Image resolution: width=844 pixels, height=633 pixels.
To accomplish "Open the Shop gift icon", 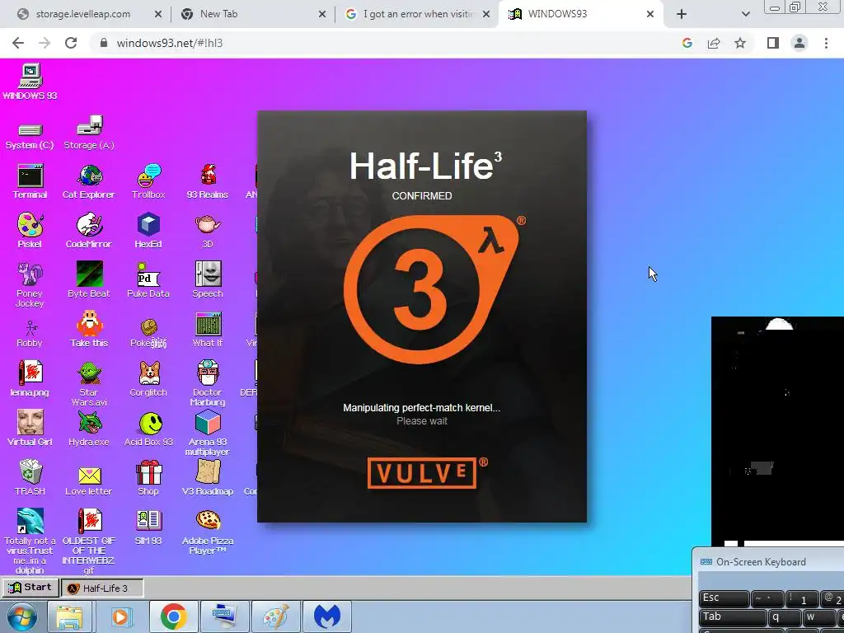I will click(x=148, y=478).
